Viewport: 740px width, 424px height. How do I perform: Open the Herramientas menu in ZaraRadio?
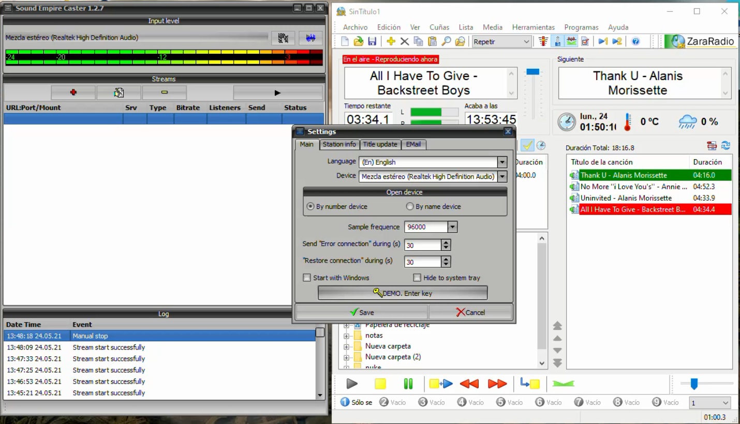534,27
